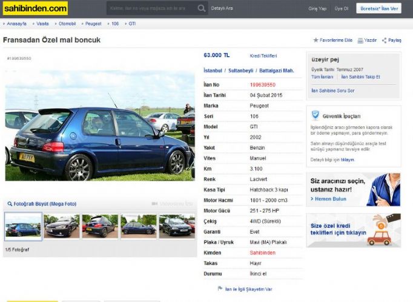
Task: Click the Yazdır print link
Action: tap(371, 40)
